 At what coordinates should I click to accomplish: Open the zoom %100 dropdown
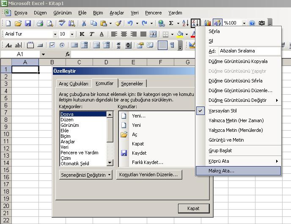click(244, 23)
